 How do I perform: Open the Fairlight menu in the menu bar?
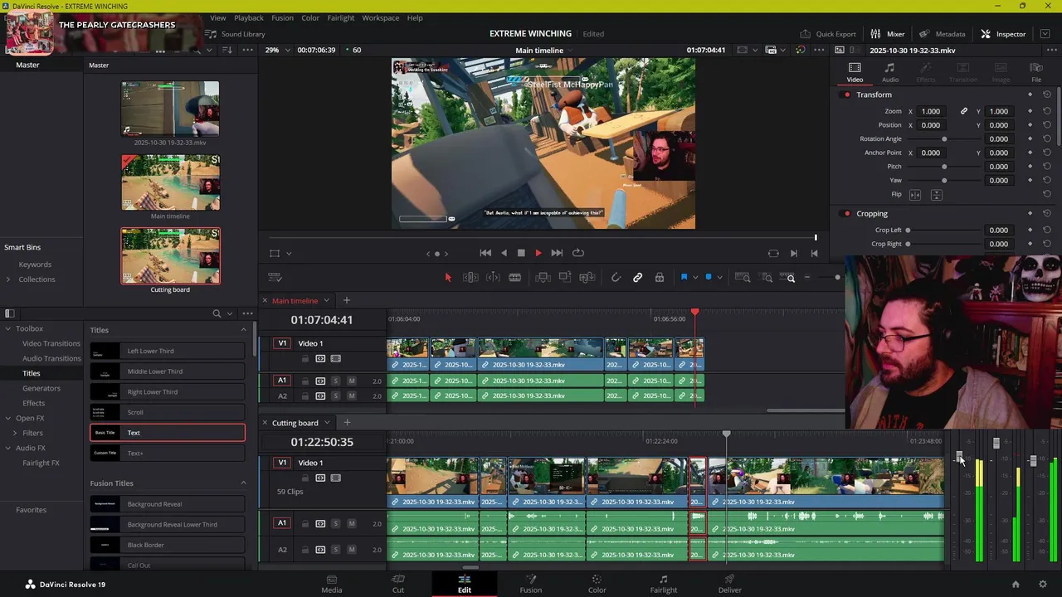pyautogui.click(x=340, y=17)
